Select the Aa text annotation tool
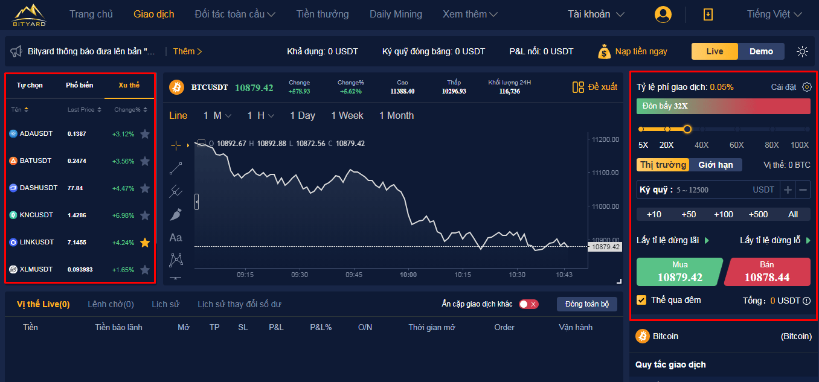 point(176,237)
